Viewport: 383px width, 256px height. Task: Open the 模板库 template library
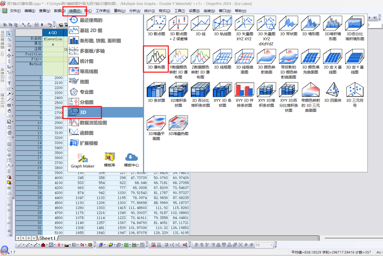click(x=109, y=160)
